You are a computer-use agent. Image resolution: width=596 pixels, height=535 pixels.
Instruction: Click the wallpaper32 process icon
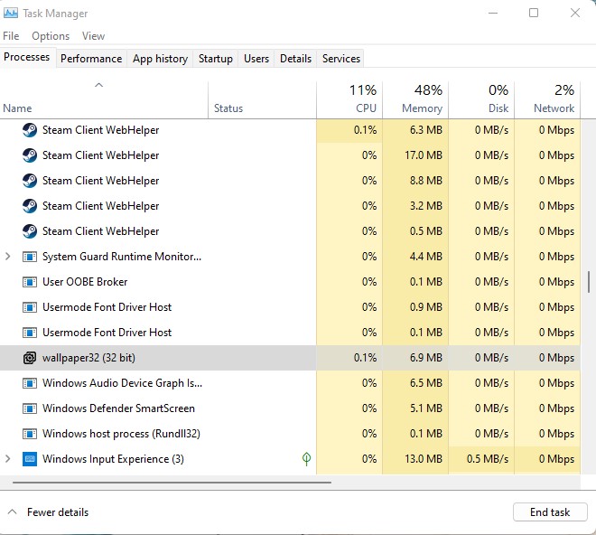point(29,358)
